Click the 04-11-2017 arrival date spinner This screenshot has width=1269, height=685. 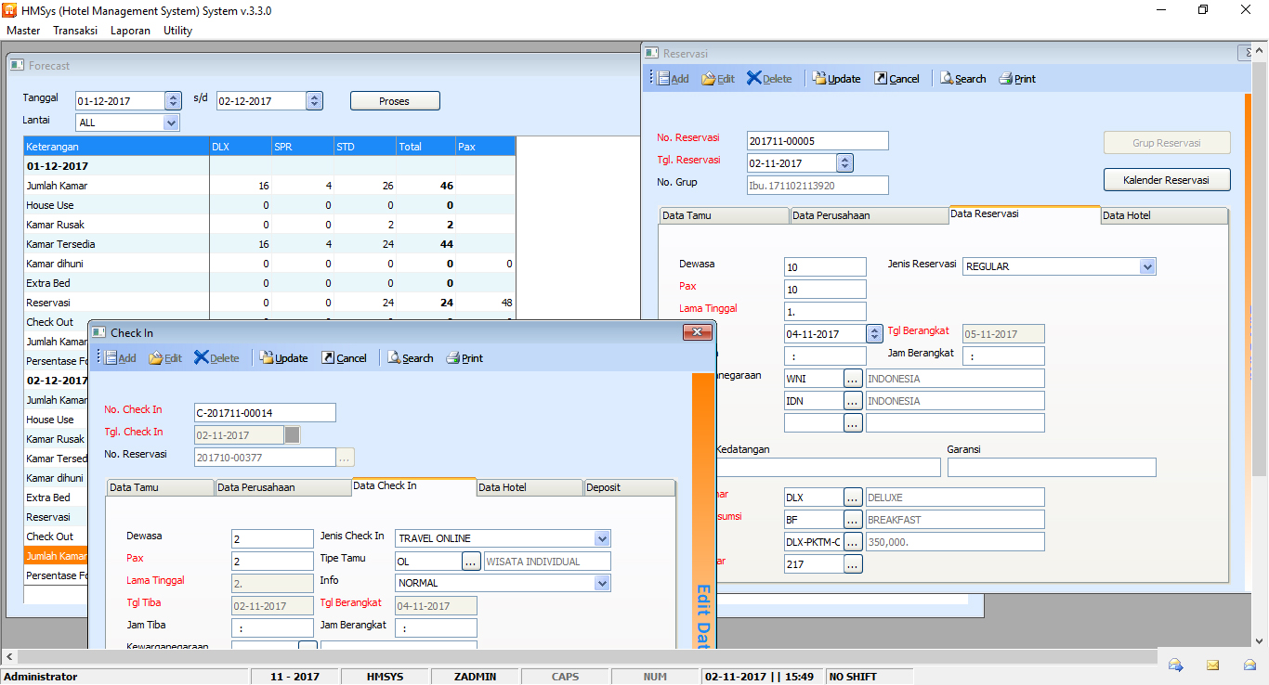[874, 334]
